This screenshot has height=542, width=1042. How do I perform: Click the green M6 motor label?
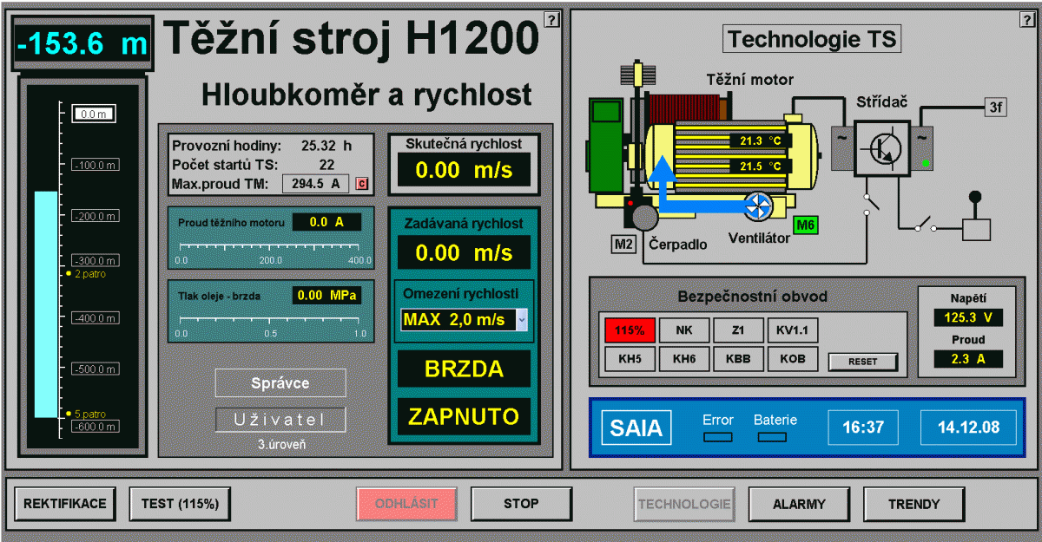pos(806,225)
